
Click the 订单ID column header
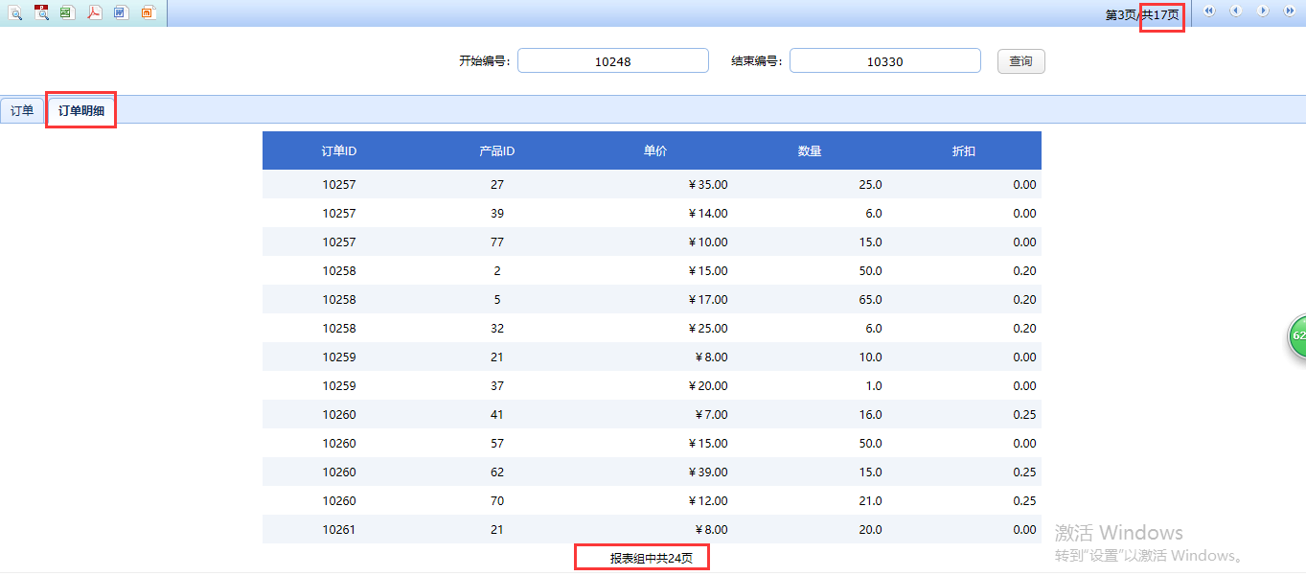coord(339,151)
